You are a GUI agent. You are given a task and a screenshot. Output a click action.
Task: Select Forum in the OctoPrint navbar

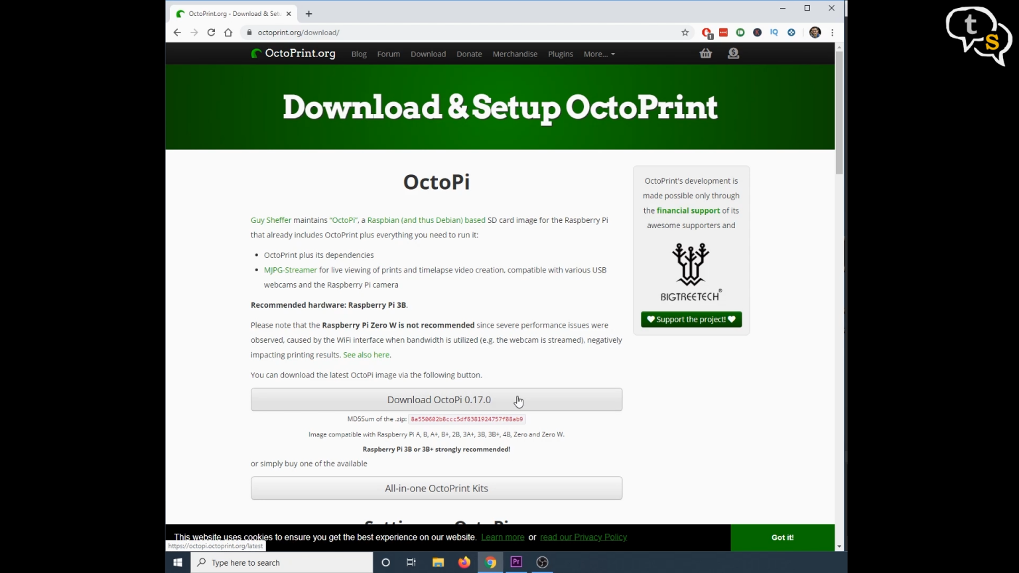[388, 54]
